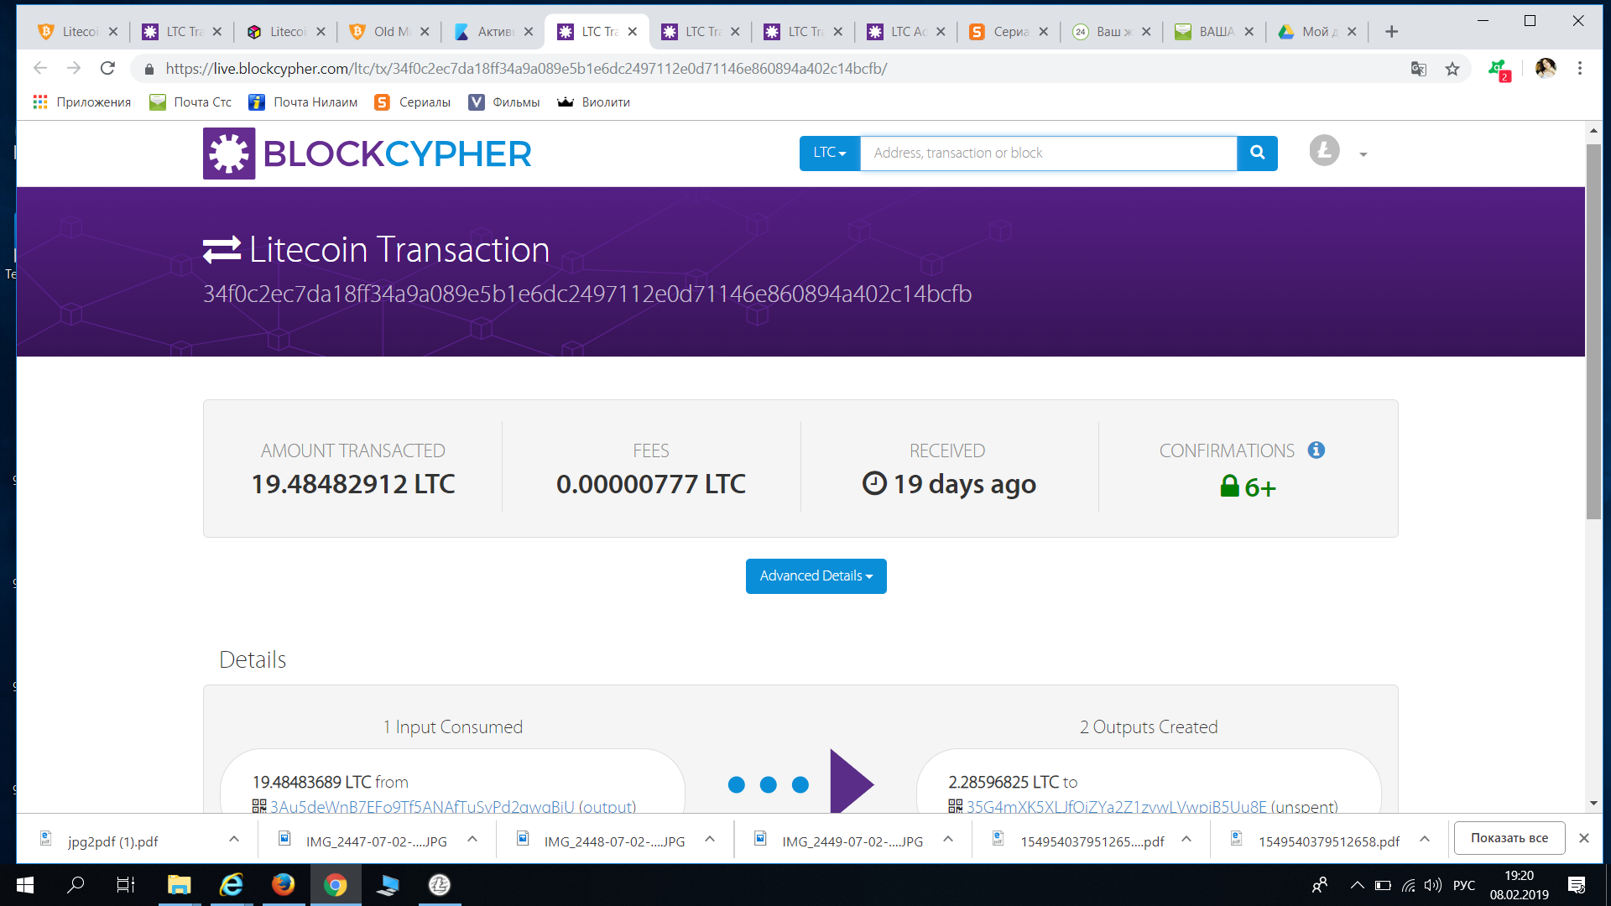1611x906 pixels.
Task: Open the notification center icon
Action: [1577, 884]
